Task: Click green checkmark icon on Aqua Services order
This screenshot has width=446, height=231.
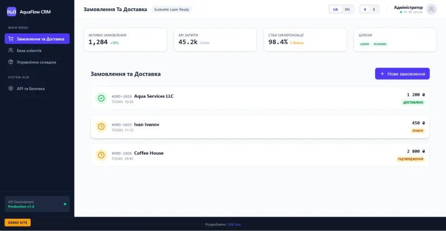Action: tap(101, 98)
